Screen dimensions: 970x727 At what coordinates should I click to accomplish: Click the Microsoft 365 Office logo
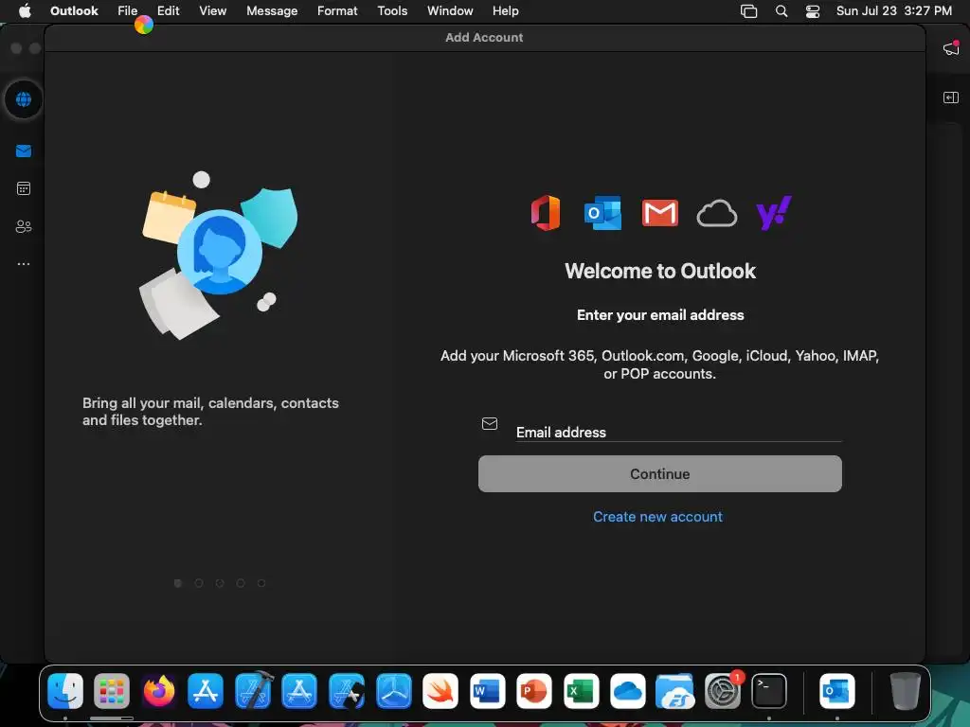point(546,213)
